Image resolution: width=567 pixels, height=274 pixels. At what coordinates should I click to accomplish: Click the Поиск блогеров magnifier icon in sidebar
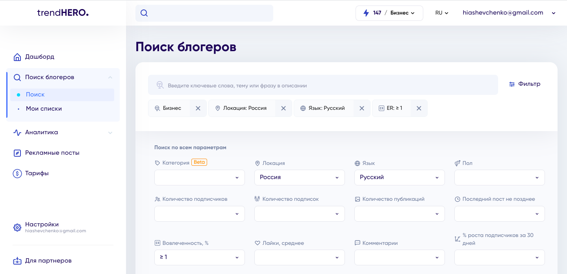(17, 78)
